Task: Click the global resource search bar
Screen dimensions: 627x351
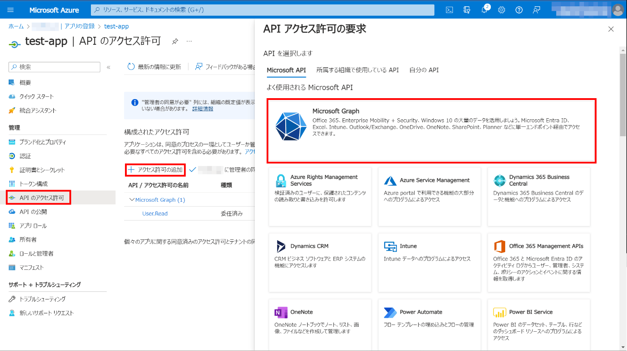Action: 262,10
